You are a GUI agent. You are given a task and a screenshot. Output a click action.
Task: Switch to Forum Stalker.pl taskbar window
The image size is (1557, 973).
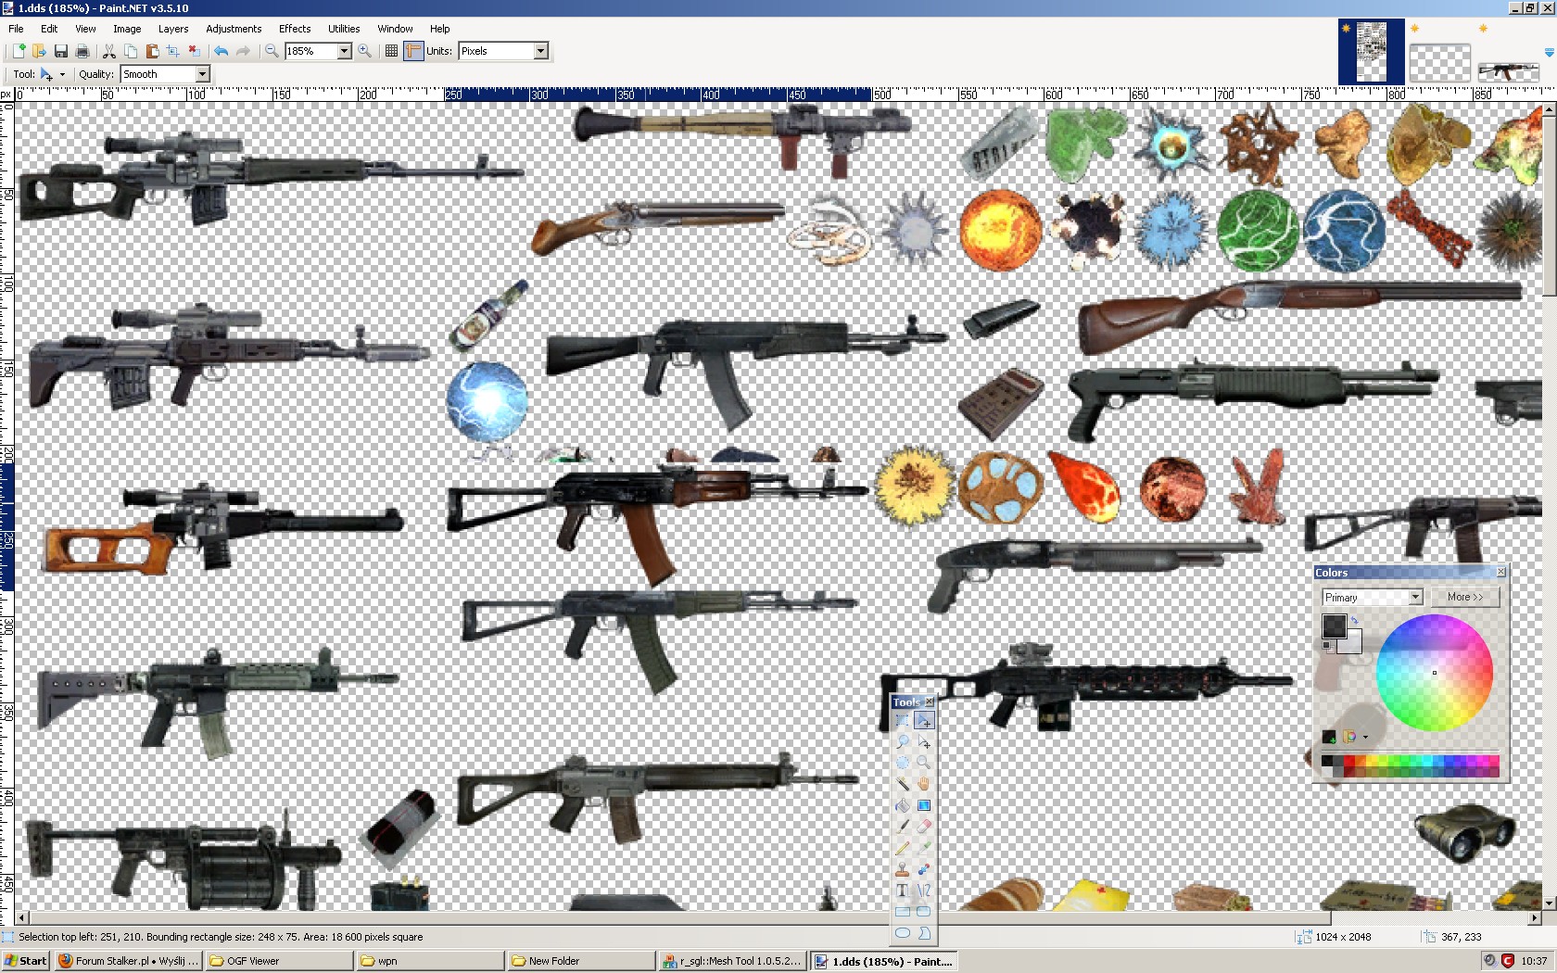point(128,961)
